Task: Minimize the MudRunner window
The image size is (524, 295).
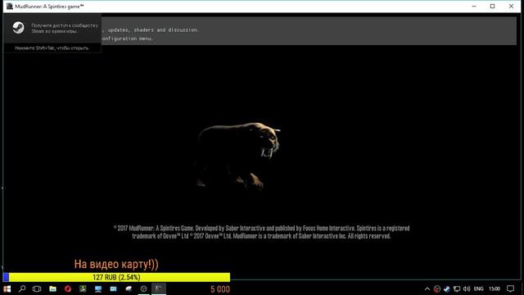Action: pyautogui.click(x=474, y=7)
